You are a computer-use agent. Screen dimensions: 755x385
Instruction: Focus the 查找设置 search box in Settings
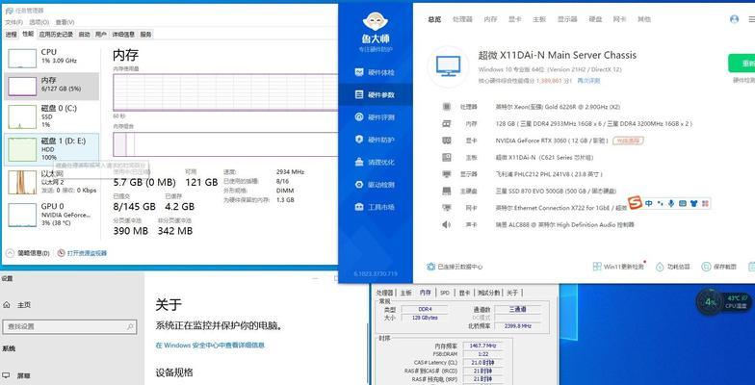(x=69, y=326)
